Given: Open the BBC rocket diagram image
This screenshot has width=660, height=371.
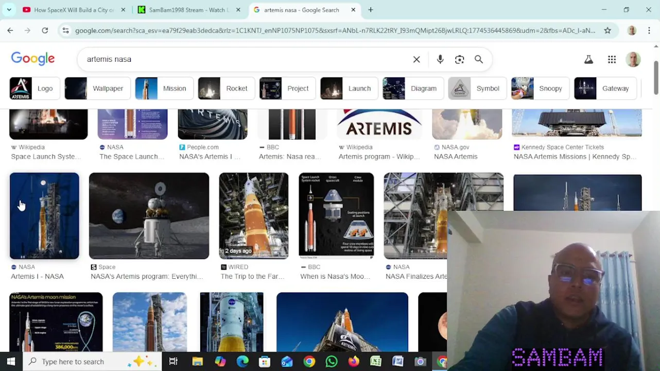Looking at the screenshot, I should coord(336,215).
